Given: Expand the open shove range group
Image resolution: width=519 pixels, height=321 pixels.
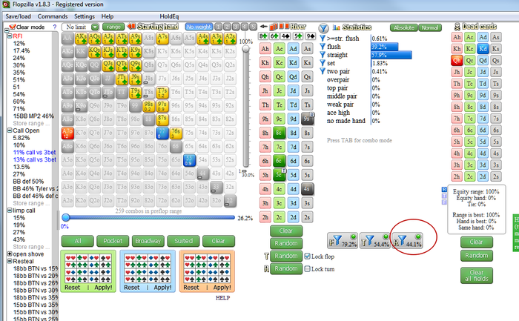Looking at the screenshot, I should click(x=10, y=254).
